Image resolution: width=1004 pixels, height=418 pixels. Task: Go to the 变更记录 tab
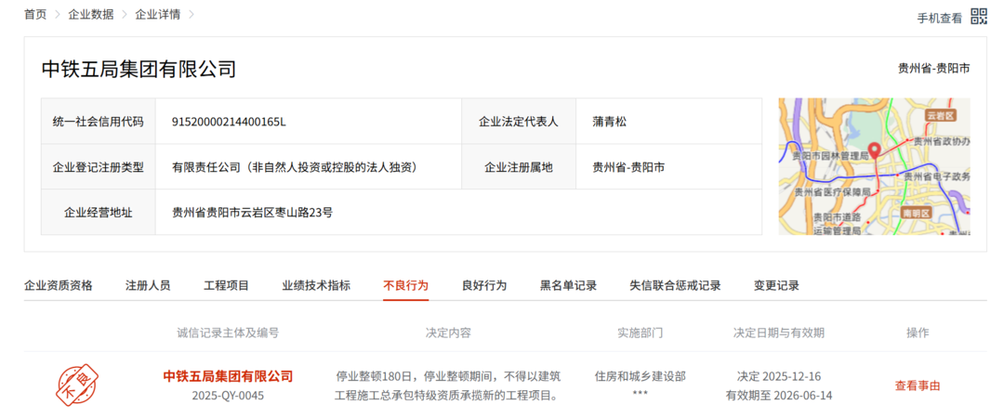pyautogui.click(x=776, y=285)
